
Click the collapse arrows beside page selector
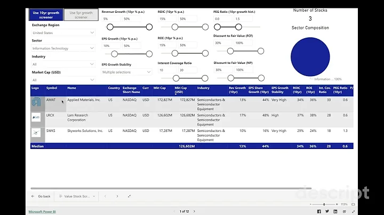point(129,196)
